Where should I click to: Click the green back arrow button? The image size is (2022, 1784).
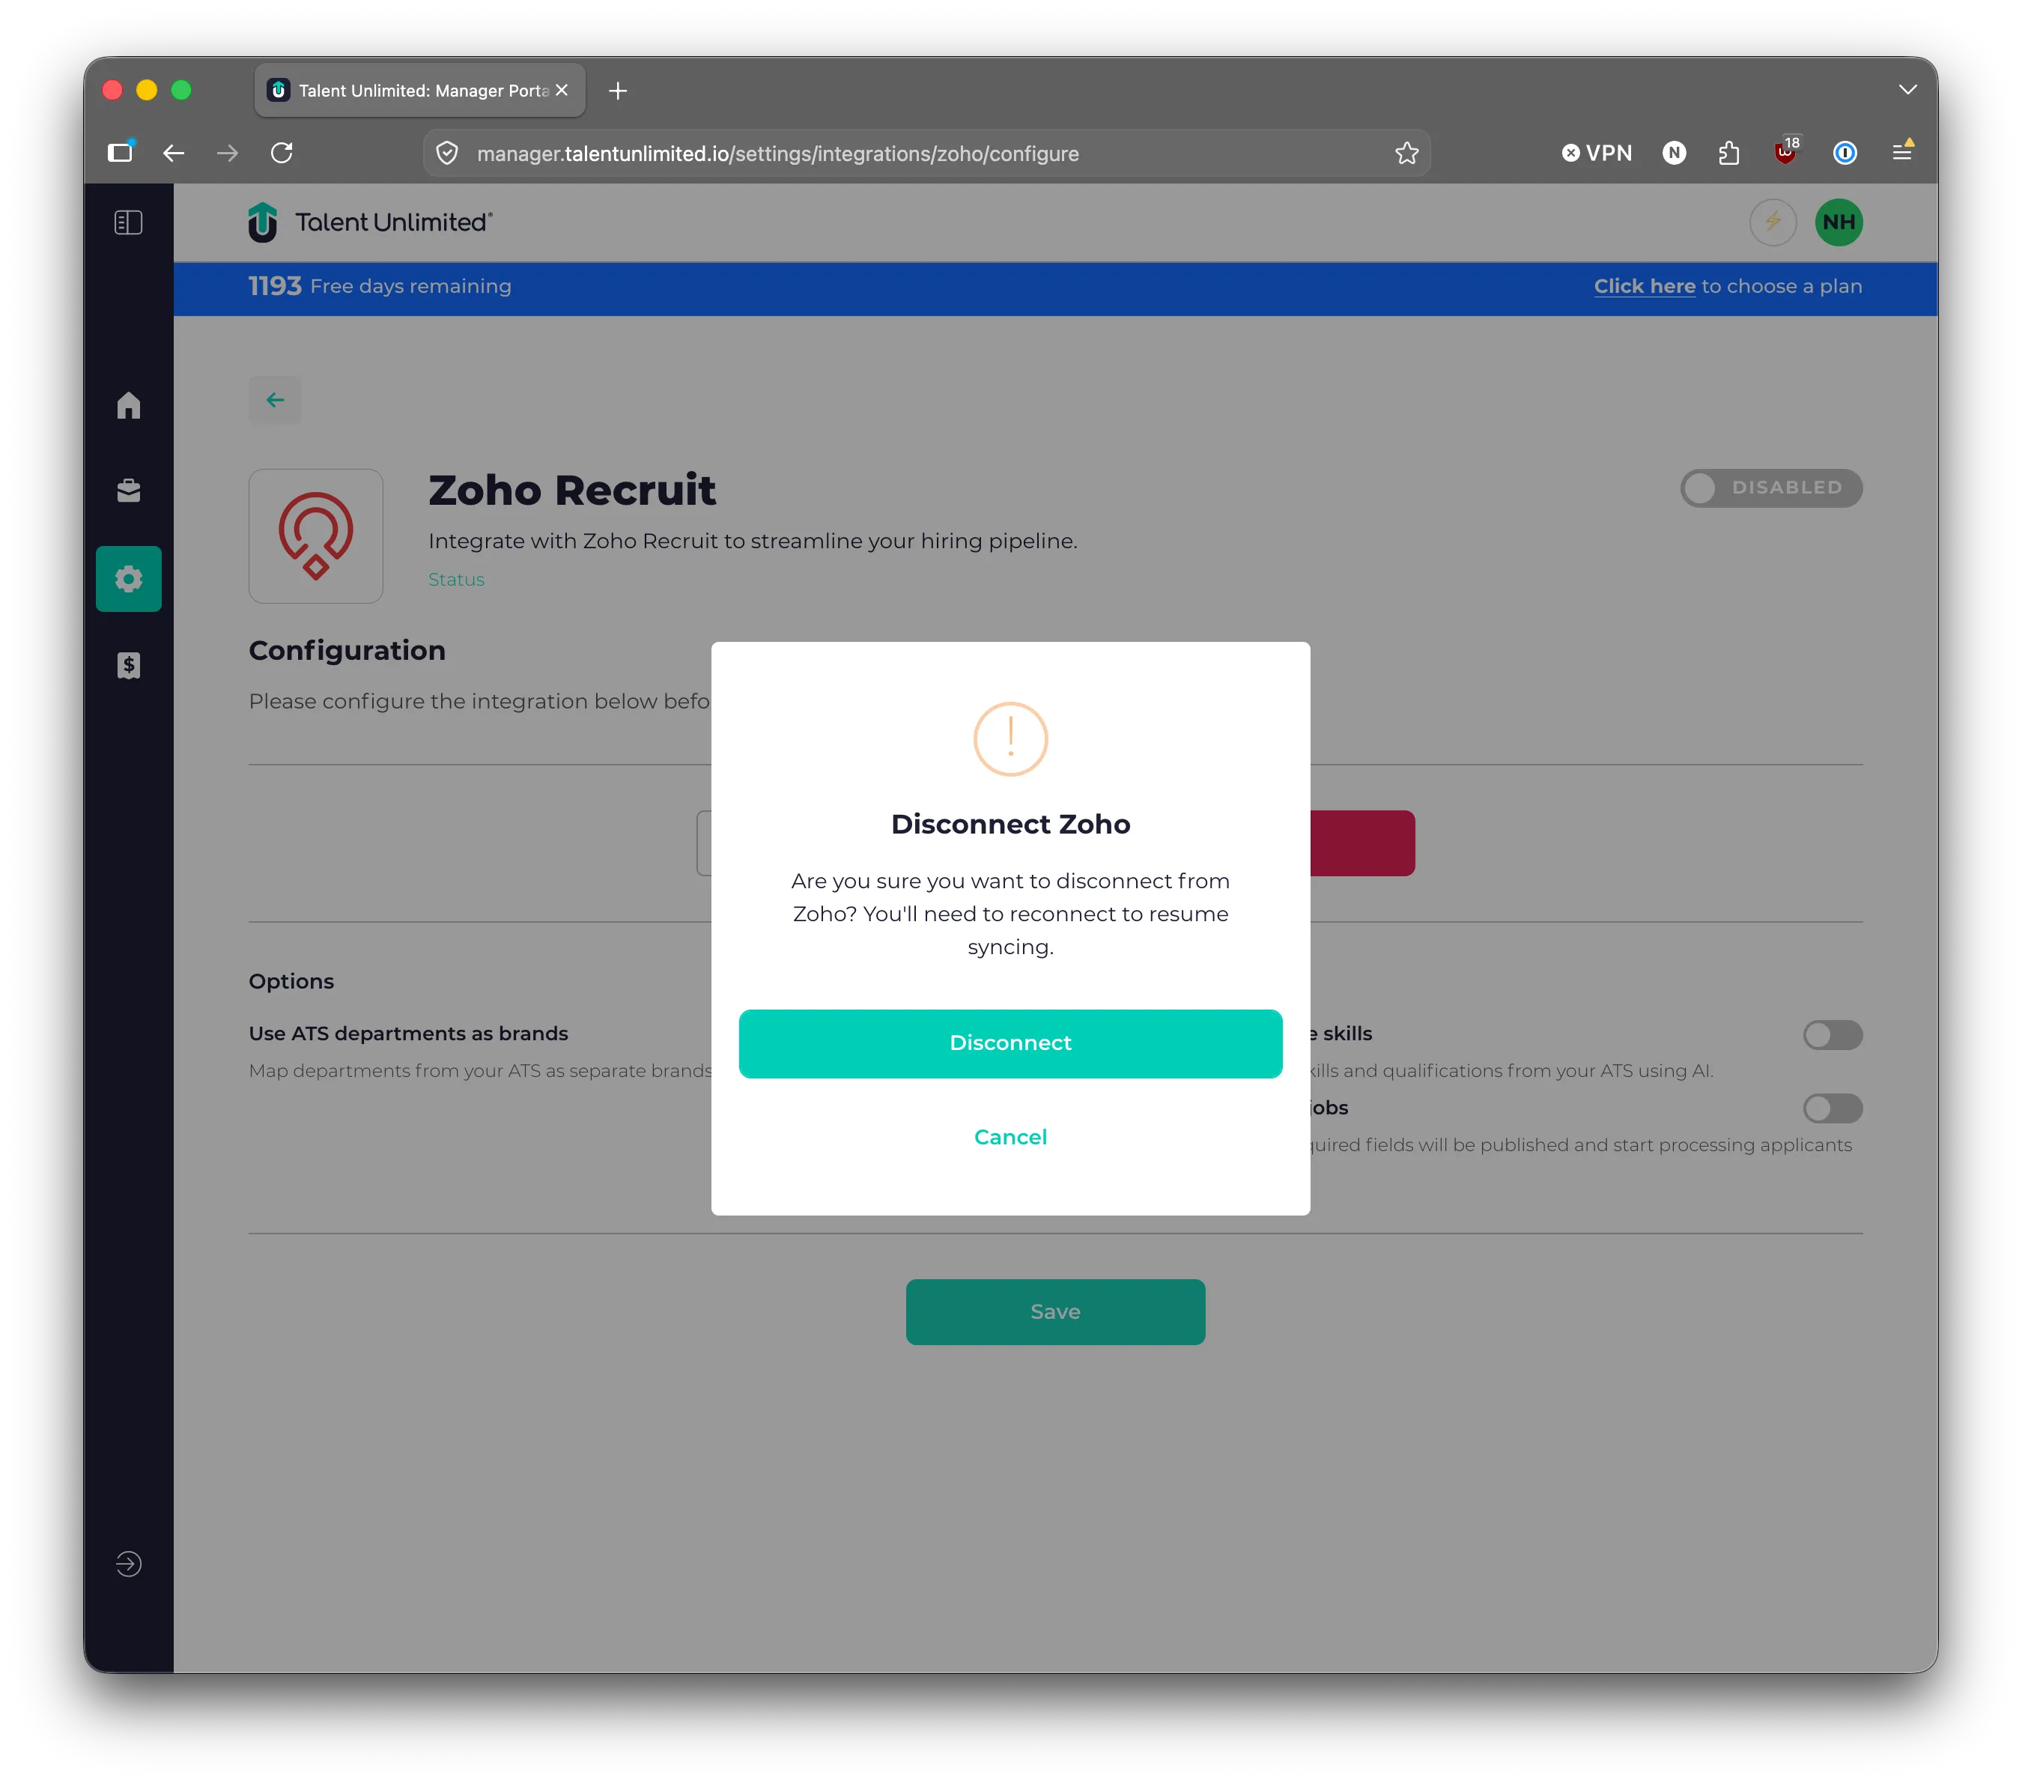275,400
